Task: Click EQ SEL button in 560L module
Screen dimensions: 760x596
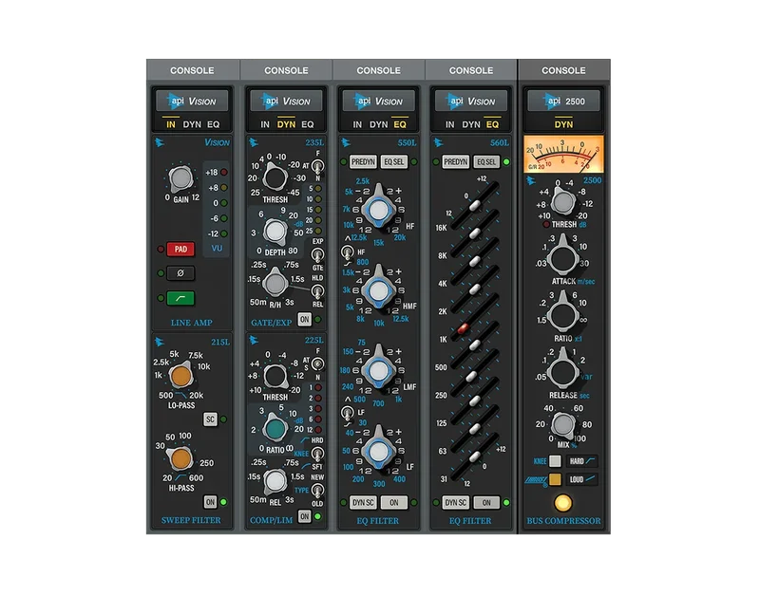Action: tap(486, 161)
